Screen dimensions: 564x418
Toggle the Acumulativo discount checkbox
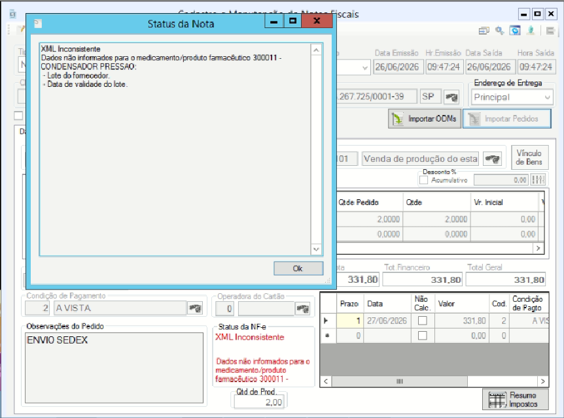(x=424, y=180)
